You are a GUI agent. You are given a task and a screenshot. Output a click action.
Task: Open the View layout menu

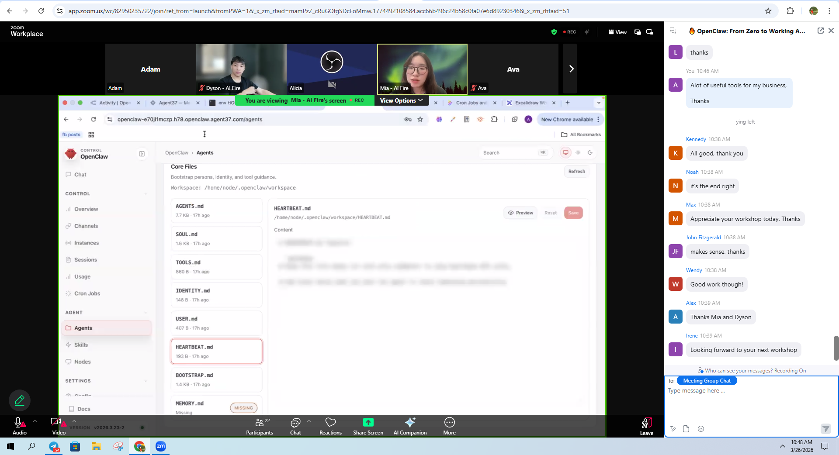pos(617,32)
